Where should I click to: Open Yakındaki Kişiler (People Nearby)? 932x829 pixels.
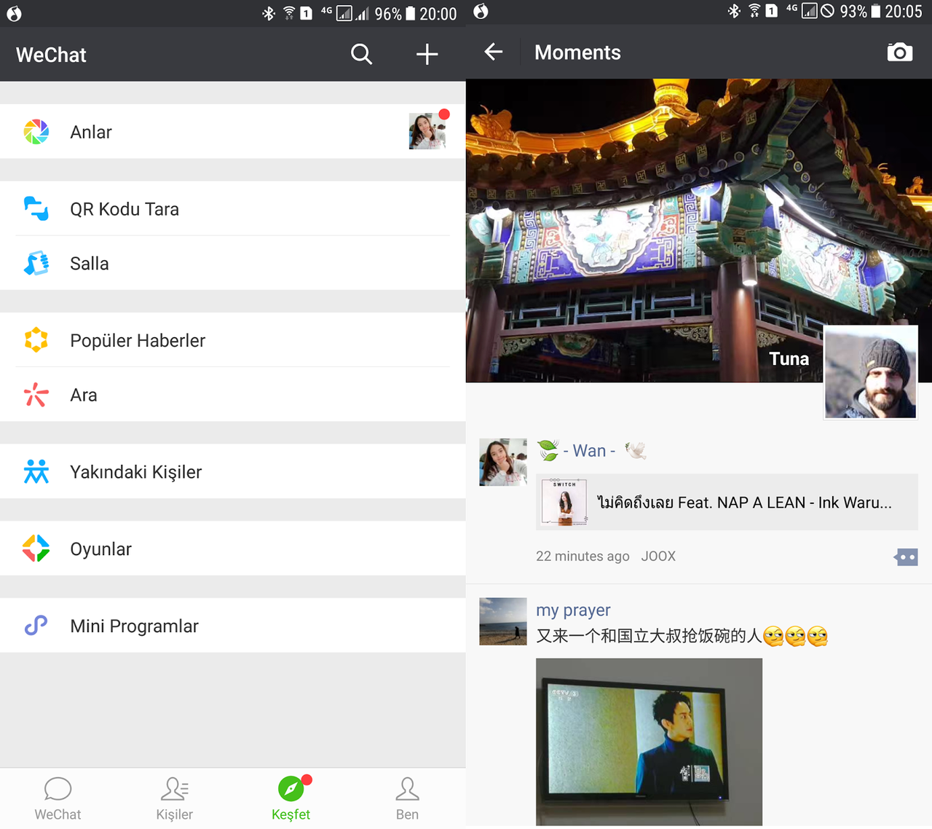[135, 471]
